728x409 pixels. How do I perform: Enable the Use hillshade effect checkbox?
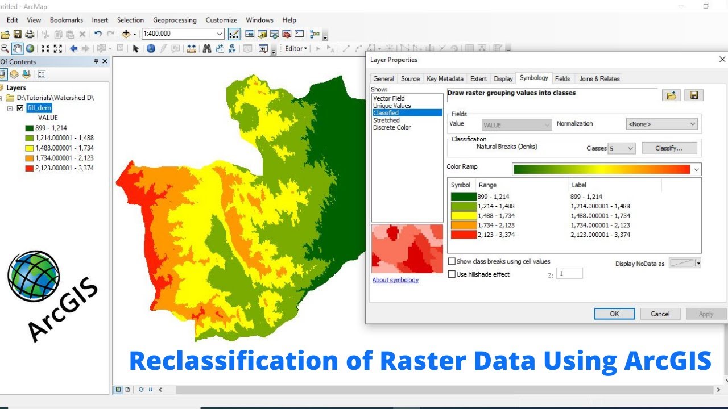click(x=452, y=274)
